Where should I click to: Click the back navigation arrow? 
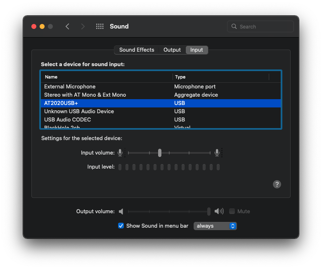pyautogui.click(x=67, y=26)
